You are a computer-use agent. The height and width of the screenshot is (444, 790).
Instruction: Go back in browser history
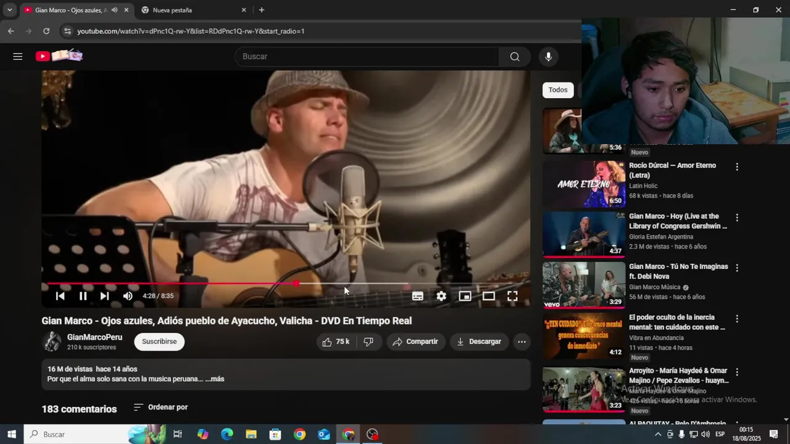coord(10,31)
